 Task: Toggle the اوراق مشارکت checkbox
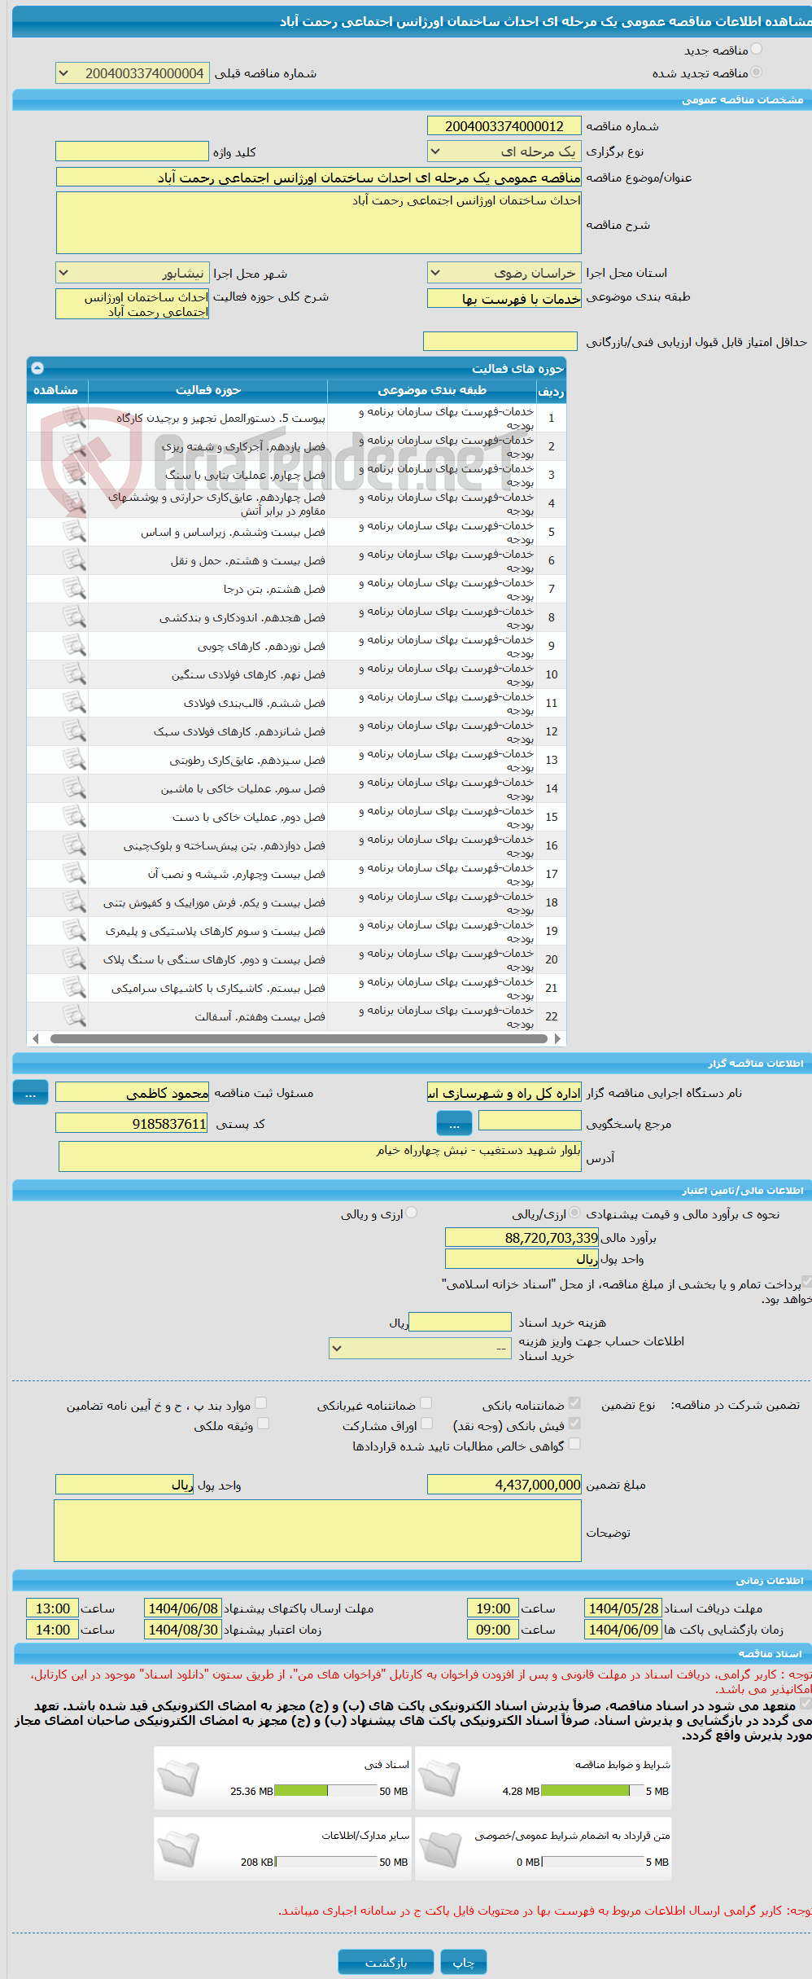click(x=426, y=1423)
